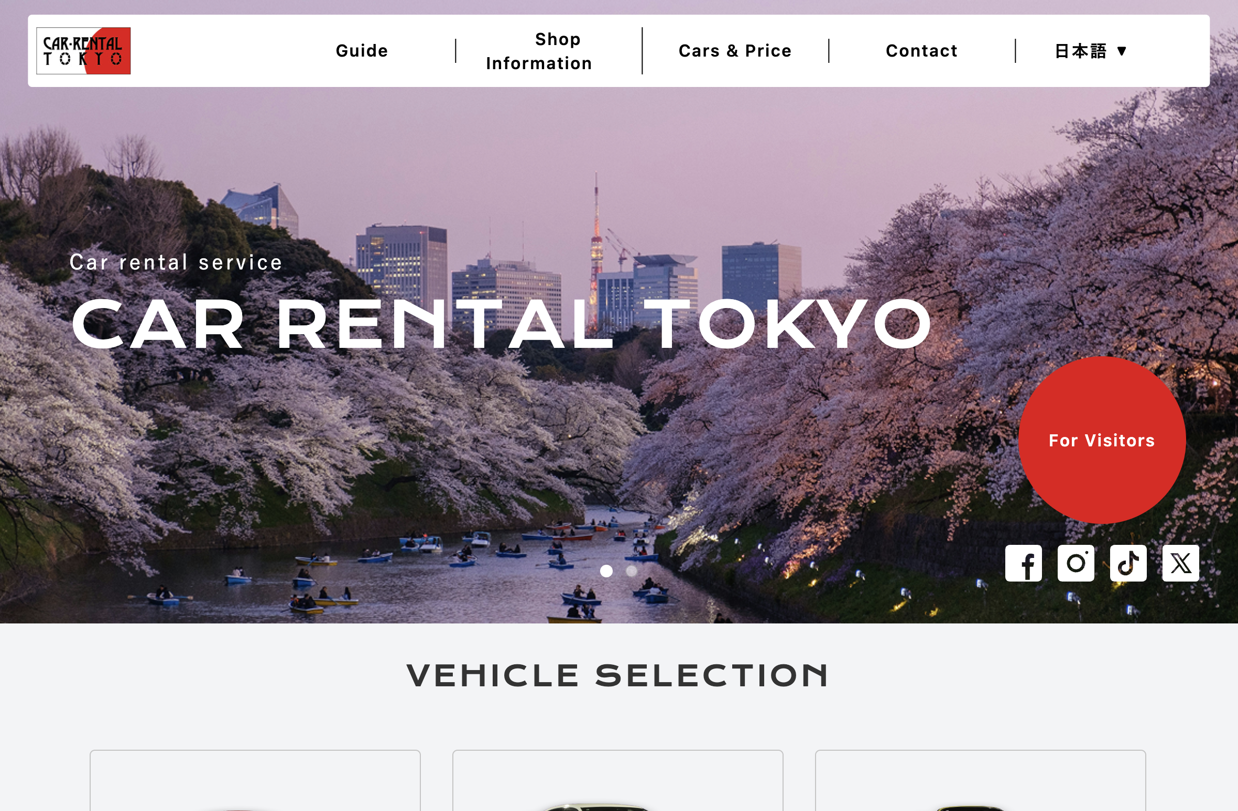This screenshot has height=811, width=1238.
Task: Click the Car rental service subtitle
Action: pos(176,262)
